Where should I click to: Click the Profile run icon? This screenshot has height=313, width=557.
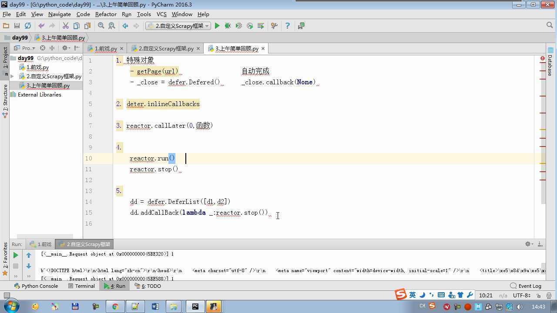250,26
